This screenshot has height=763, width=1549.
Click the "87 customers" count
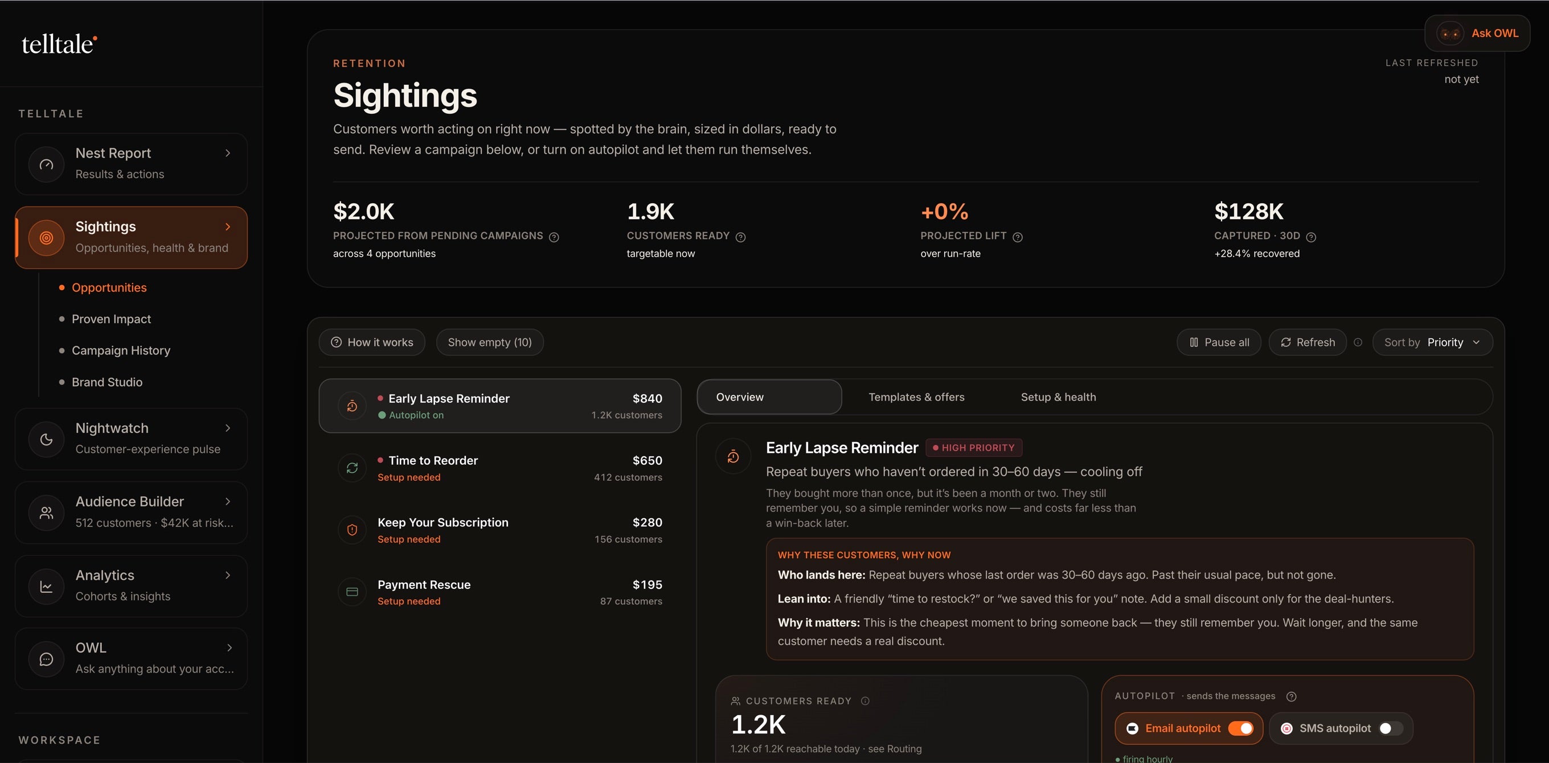[x=631, y=601]
